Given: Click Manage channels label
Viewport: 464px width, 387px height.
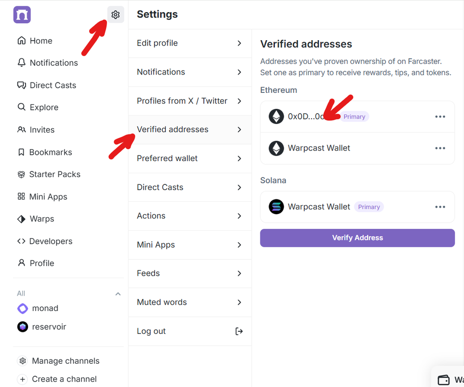Looking at the screenshot, I should coord(65,361).
